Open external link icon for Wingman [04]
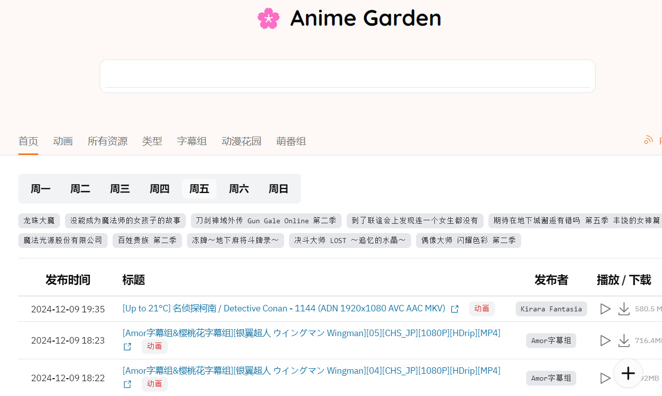 click(127, 384)
